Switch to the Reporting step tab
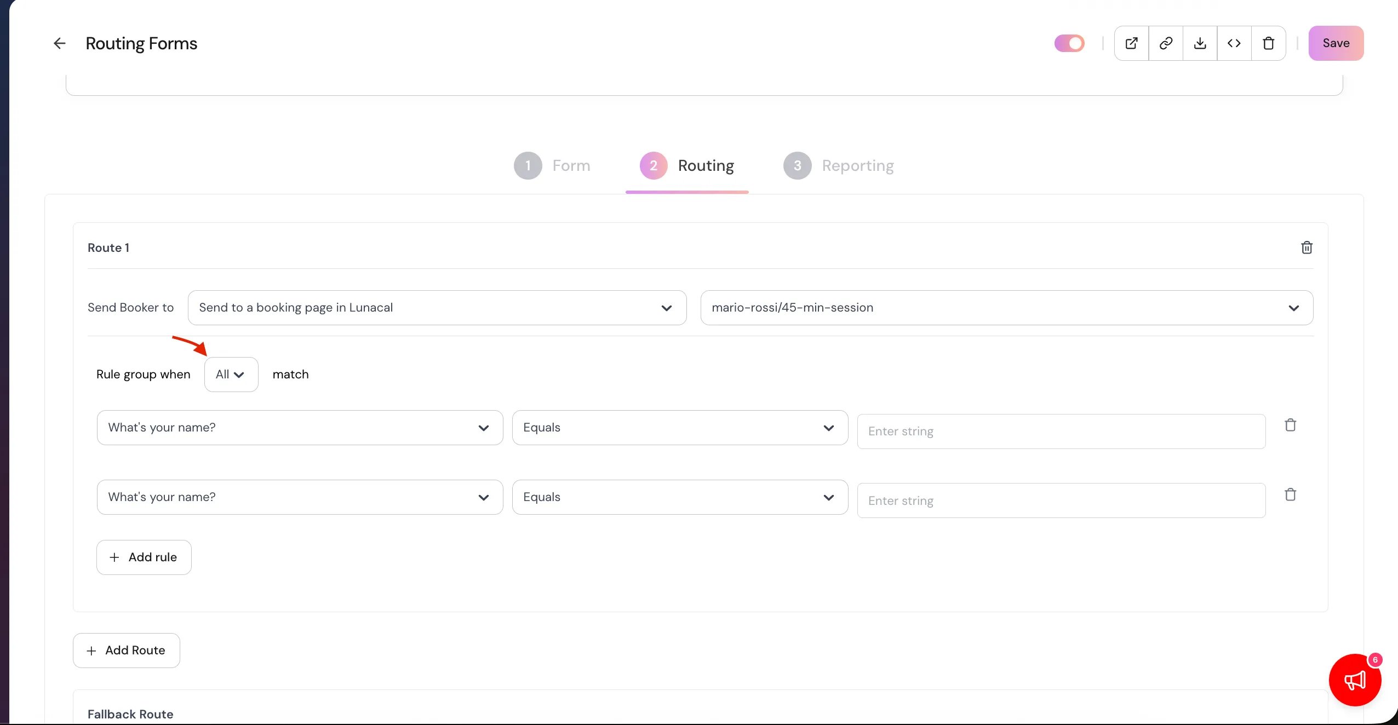Image resolution: width=1398 pixels, height=725 pixels. [839, 165]
